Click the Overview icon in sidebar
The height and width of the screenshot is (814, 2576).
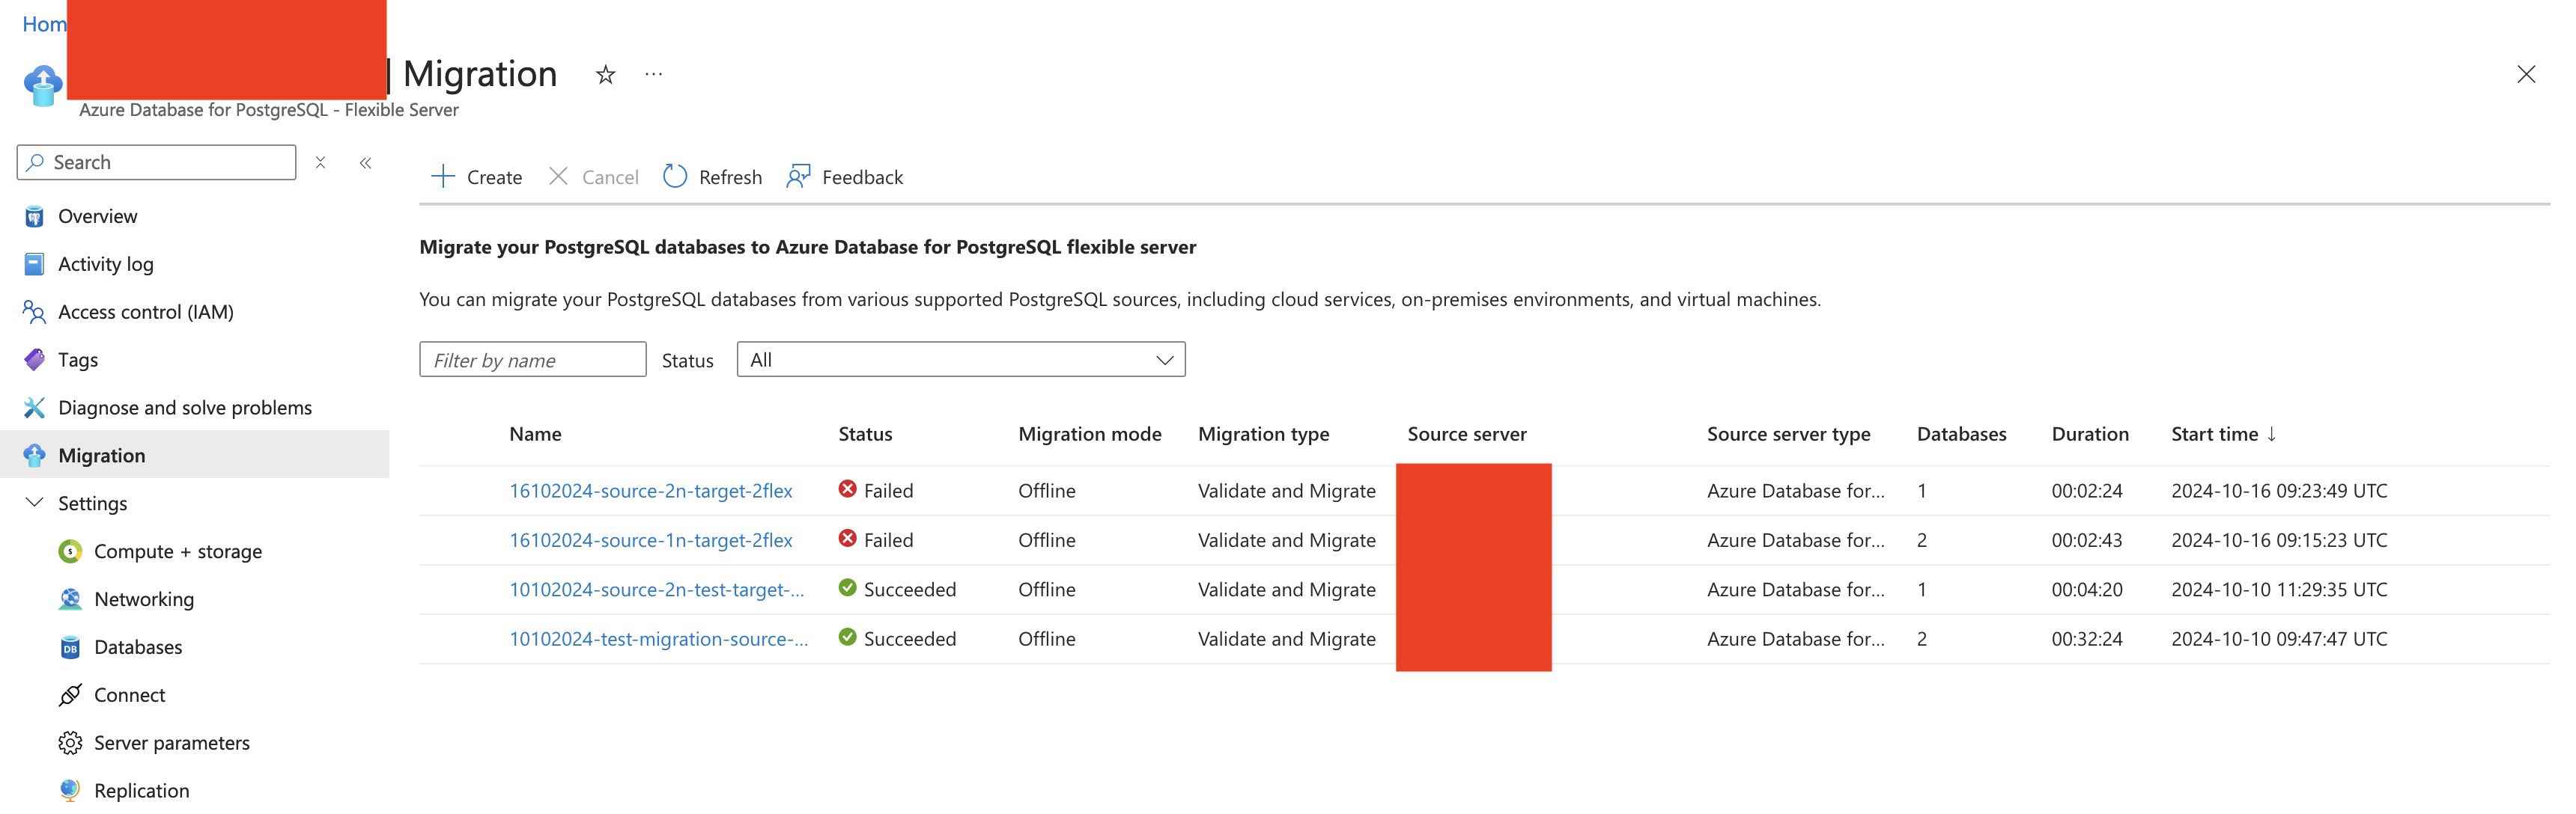[34, 215]
